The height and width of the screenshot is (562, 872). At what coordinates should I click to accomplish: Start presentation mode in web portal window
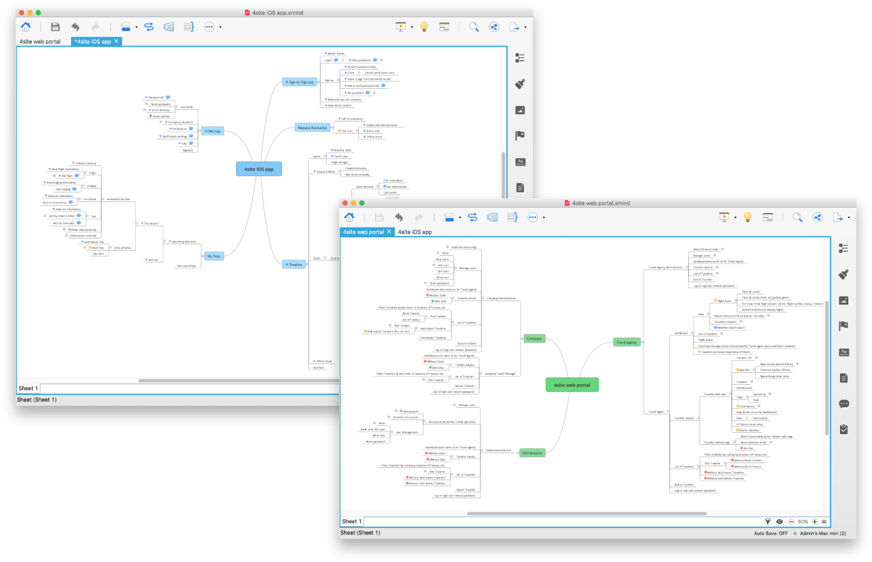coord(724,217)
